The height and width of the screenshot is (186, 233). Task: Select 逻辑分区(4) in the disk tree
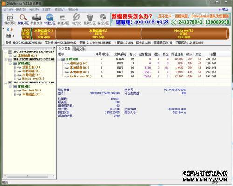[x=31, y=67]
